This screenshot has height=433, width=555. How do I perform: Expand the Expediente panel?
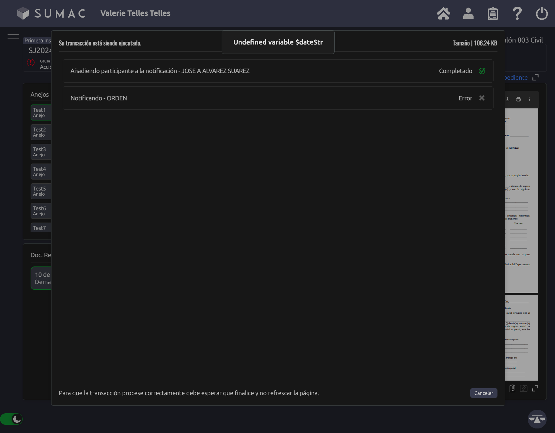click(535, 78)
